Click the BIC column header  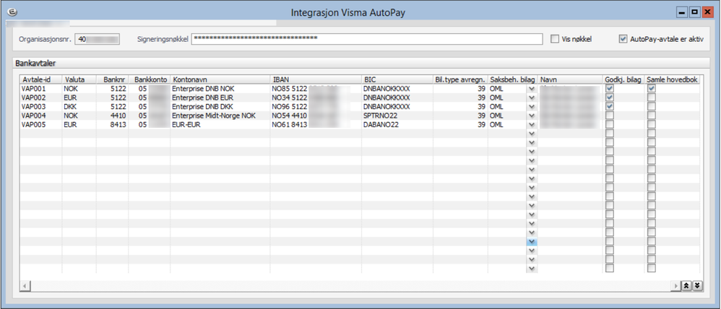397,79
